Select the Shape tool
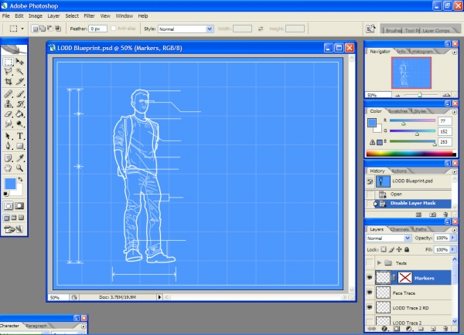Image resolution: width=464 pixels, height=335 pixels. point(20,146)
